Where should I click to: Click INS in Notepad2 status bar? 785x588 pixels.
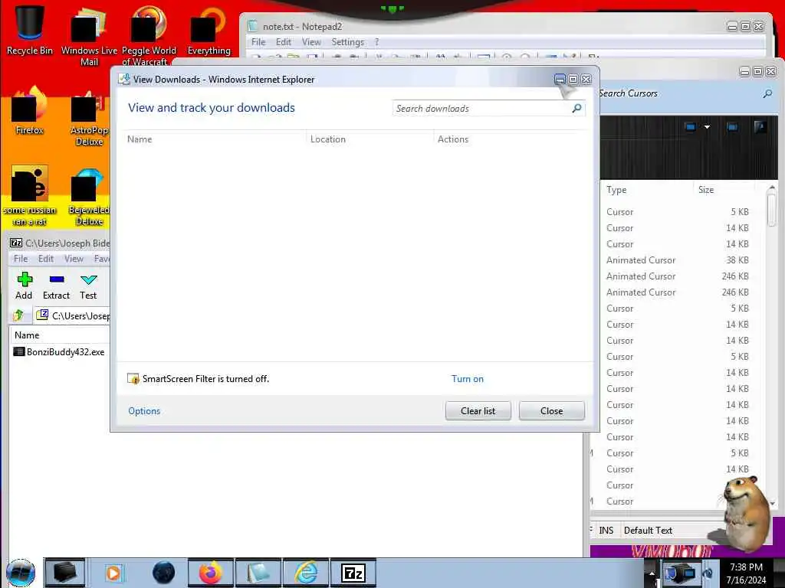(x=606, y=530)
